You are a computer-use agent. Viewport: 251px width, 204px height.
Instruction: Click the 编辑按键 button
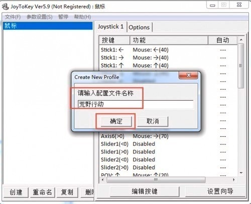[x=145, y=191]
